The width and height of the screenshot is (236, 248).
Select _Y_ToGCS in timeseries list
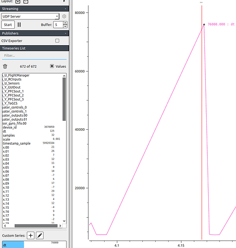click(10, 103)
